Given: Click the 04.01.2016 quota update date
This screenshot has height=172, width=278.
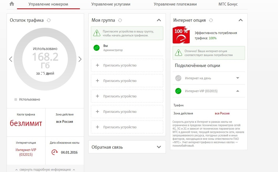Looking at the screenshot, I should (69, 152).
